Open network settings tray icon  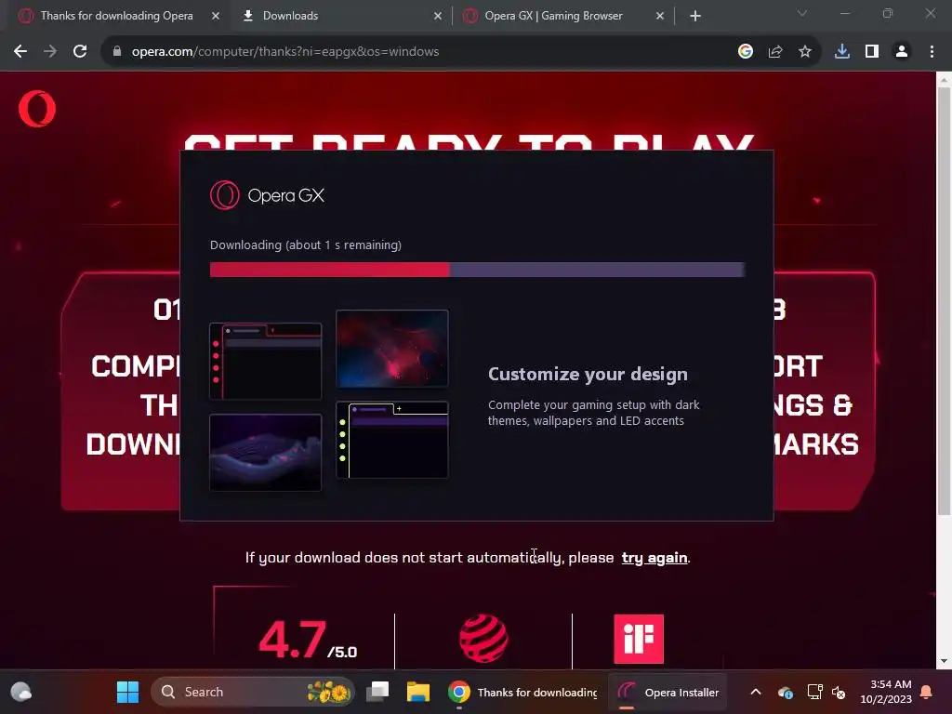(x=814, y=692)
